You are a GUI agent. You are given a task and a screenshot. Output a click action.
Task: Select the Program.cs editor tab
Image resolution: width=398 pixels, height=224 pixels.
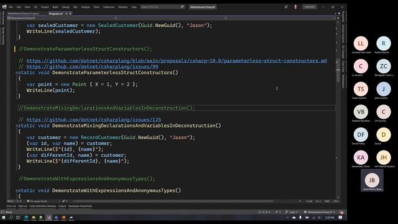[56, 14]
